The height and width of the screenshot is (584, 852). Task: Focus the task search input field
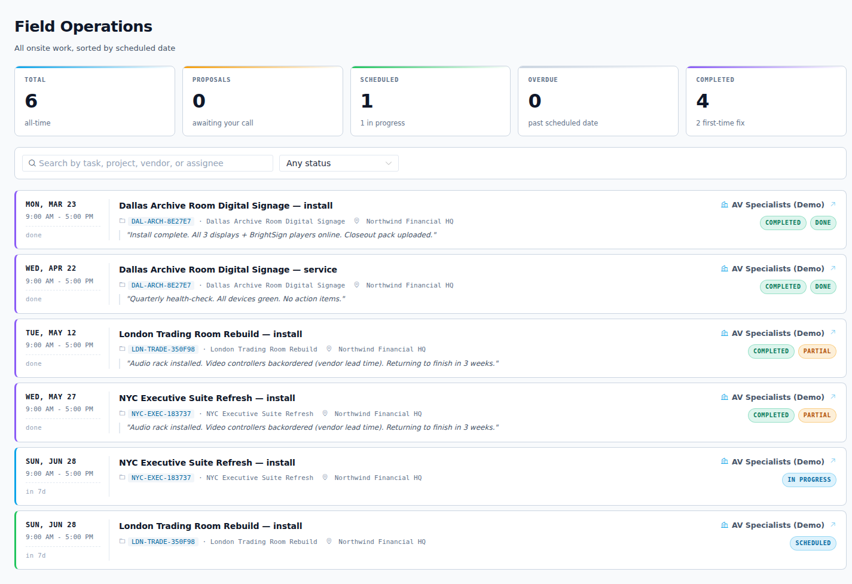coord(148,163)
